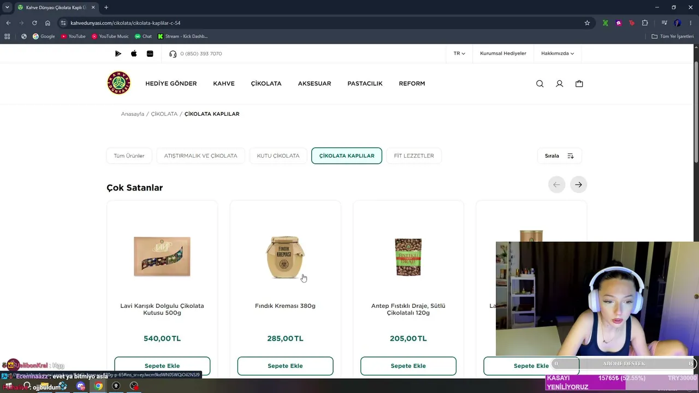Show next Çok Satanlar products with right arrow

(578, 184)
